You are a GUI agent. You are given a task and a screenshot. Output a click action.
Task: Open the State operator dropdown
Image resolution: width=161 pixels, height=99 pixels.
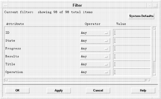tap(95, 41)
